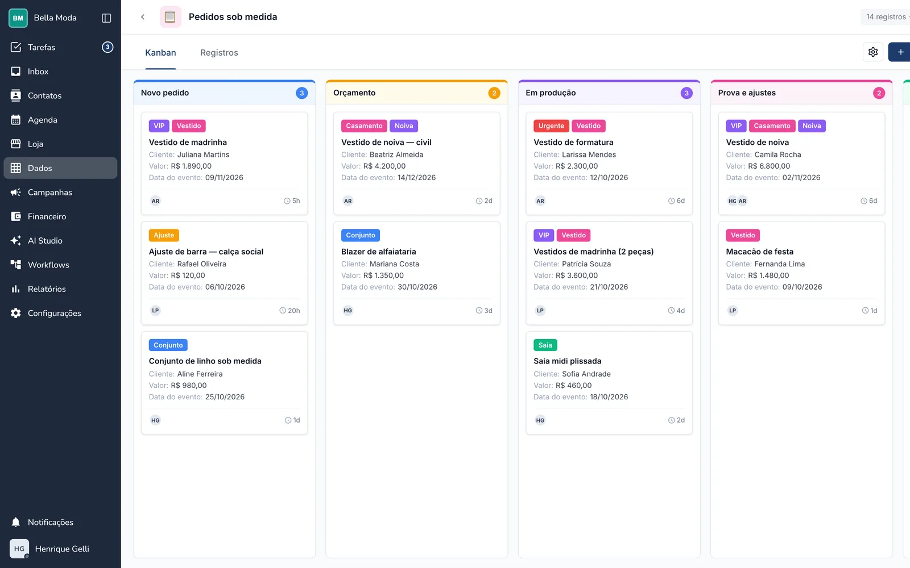The height and width of the screenshot is (568, 910).
Task: Click the Orçamento column count badge
Action: click(494, 93)
